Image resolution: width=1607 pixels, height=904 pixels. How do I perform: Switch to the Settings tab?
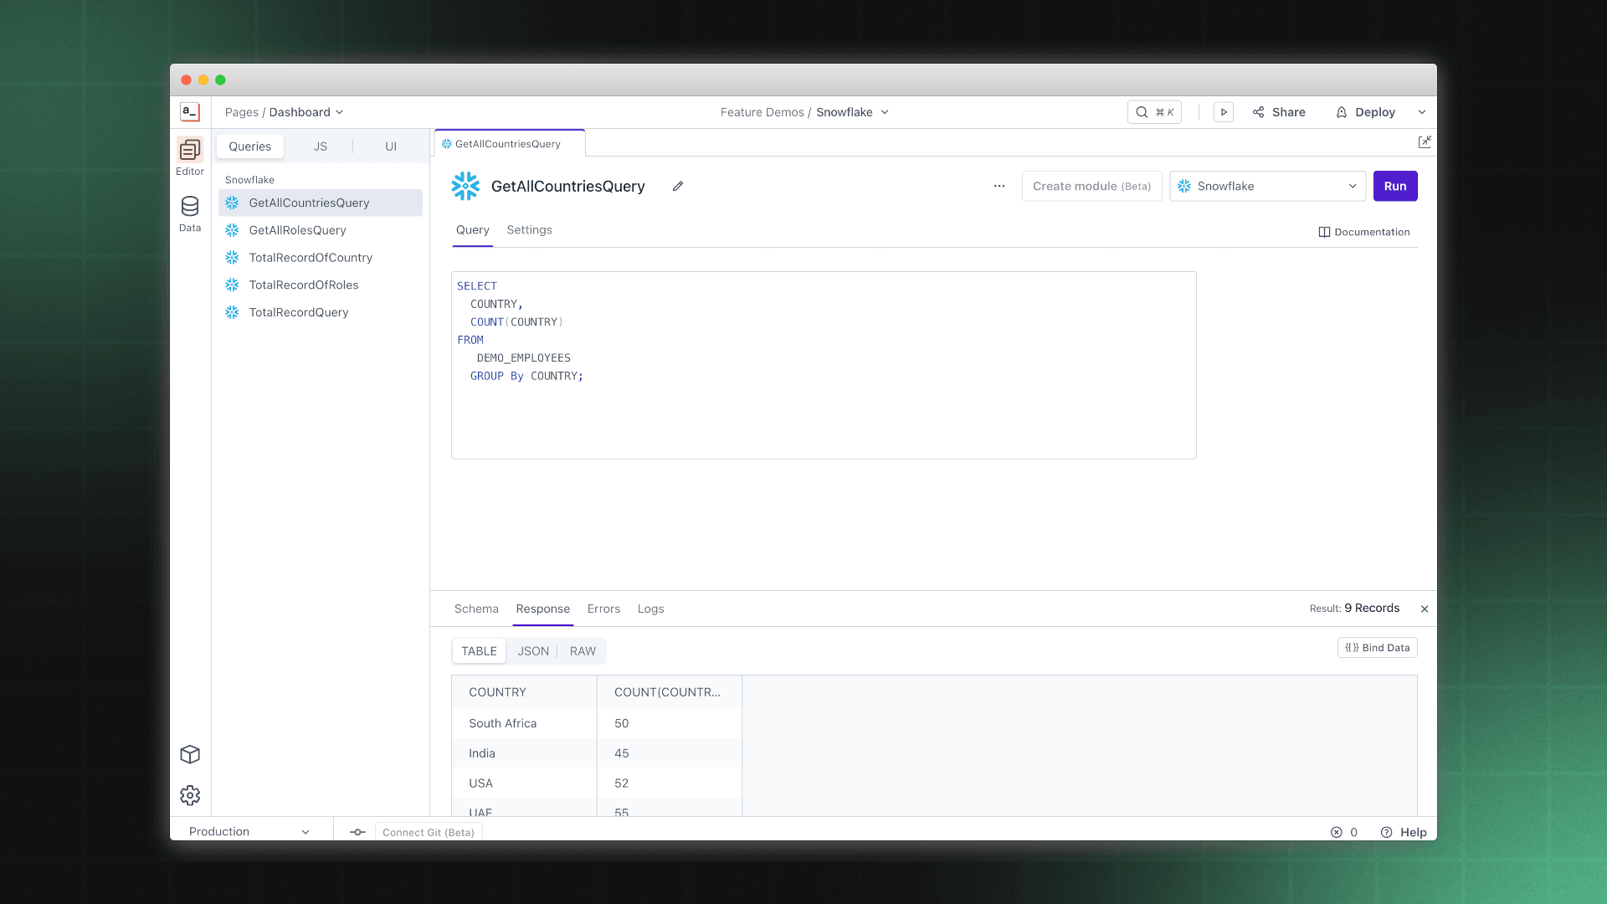tap(529, 230)
